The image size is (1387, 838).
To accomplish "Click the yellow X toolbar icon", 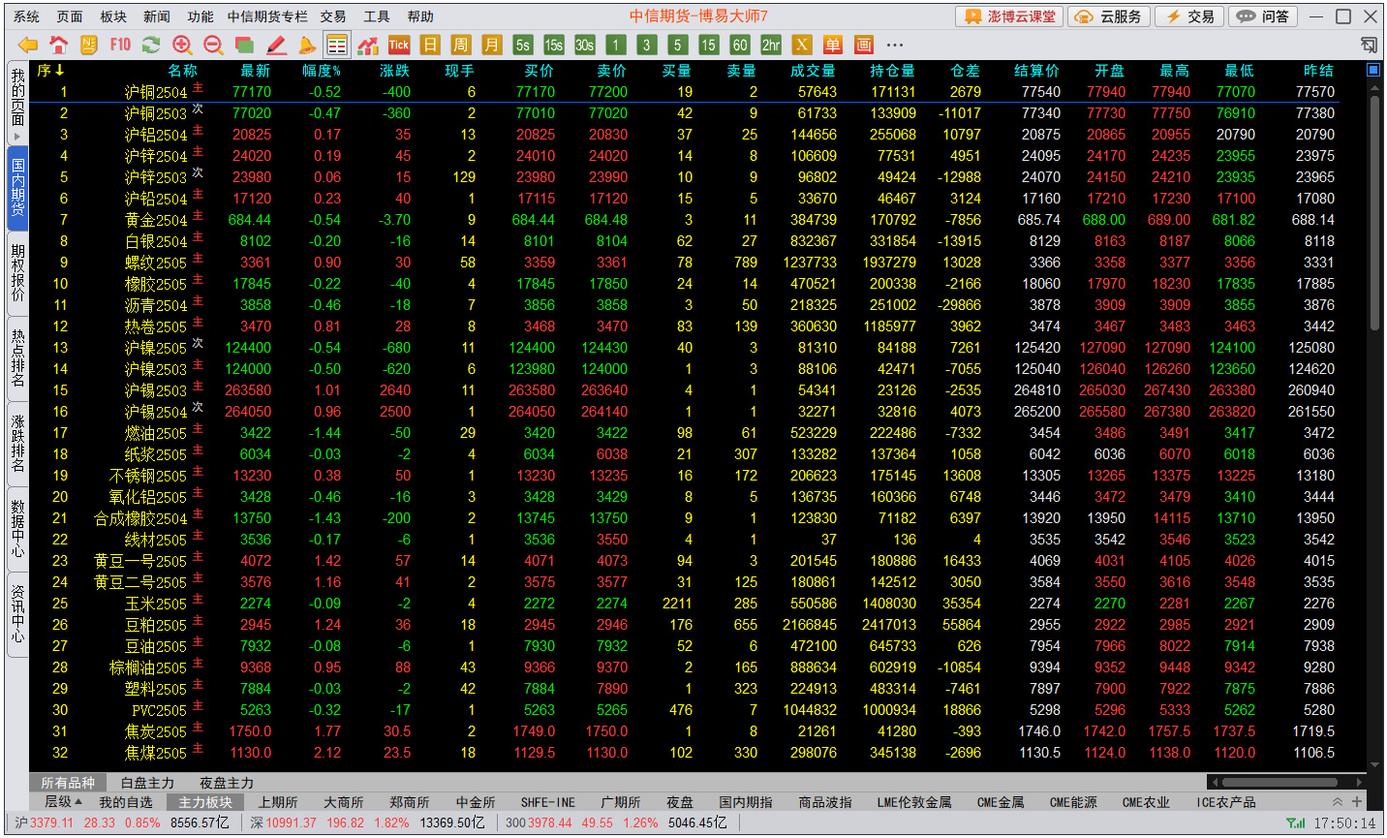I will pos(801,45).
